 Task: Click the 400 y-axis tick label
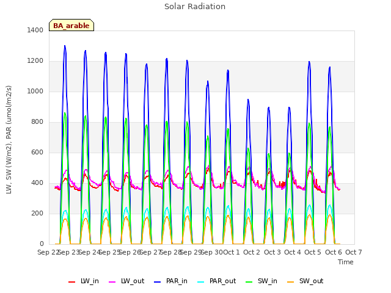pyautogui.click(x=37, y=183)
